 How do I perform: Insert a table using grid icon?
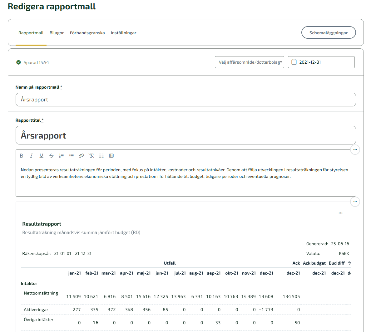pyautogui.click(x=111, y=156)
